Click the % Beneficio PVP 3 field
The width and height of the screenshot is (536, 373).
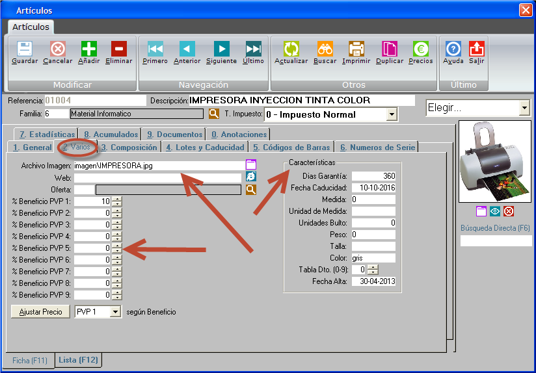click(93, 225)
